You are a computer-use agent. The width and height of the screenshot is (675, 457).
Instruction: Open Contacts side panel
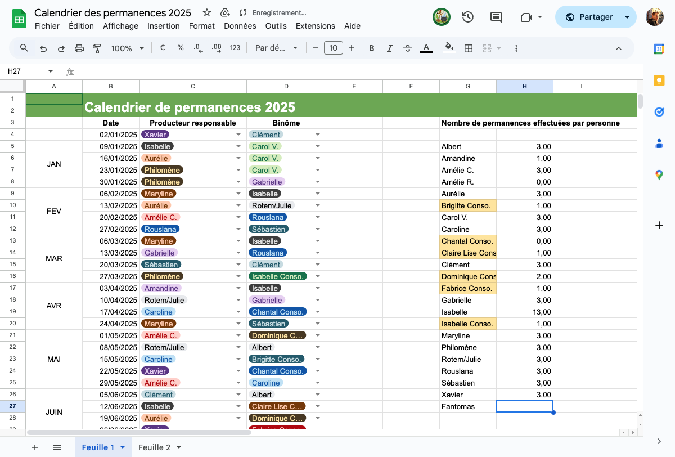coord(659,144)
